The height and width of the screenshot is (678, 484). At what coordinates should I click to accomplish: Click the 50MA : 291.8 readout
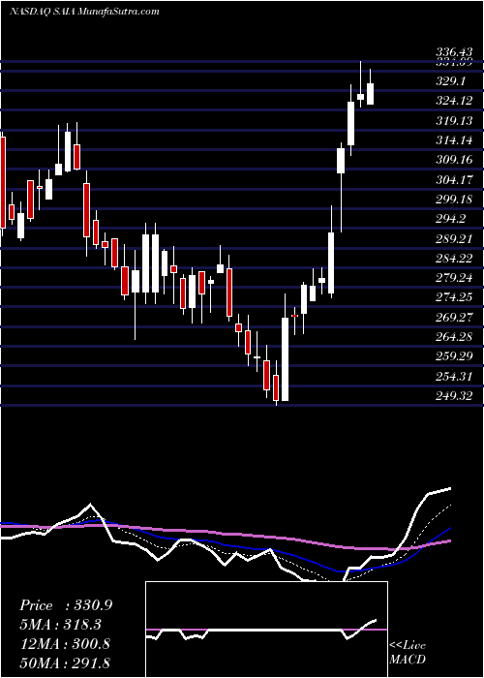pos(65,663)
